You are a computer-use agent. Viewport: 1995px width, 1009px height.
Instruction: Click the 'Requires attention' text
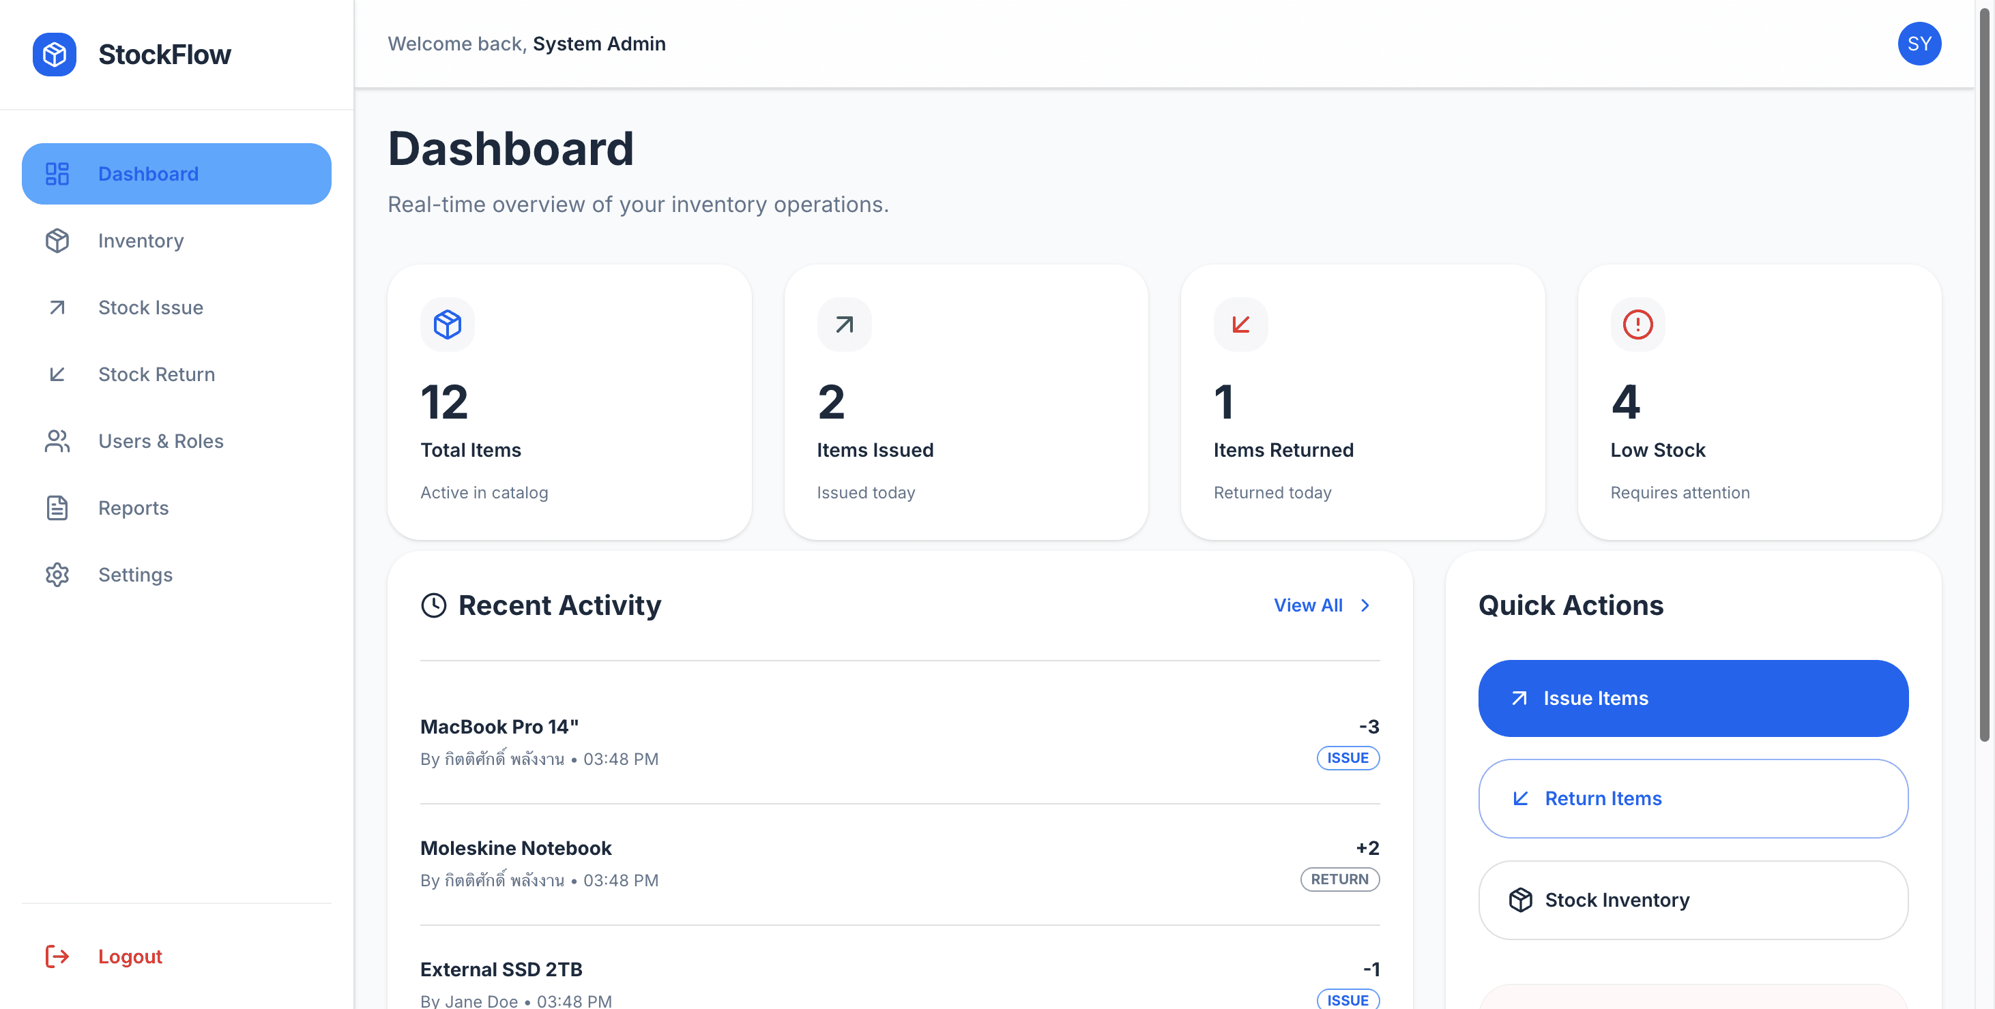click(x=1680, y=492)
